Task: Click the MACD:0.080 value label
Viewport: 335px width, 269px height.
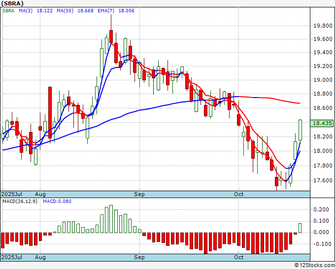Action: click(x=57, y=202)
